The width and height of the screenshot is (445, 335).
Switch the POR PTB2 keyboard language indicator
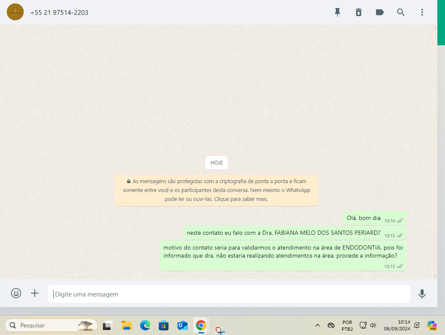[x=347, y=325]
